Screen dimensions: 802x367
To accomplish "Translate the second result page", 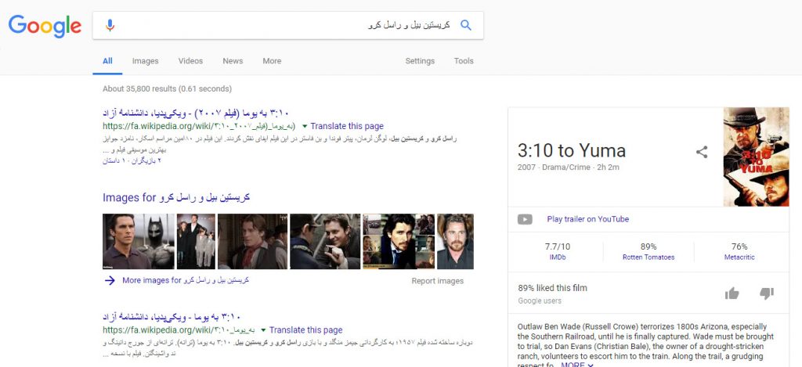I will point(306,330).
